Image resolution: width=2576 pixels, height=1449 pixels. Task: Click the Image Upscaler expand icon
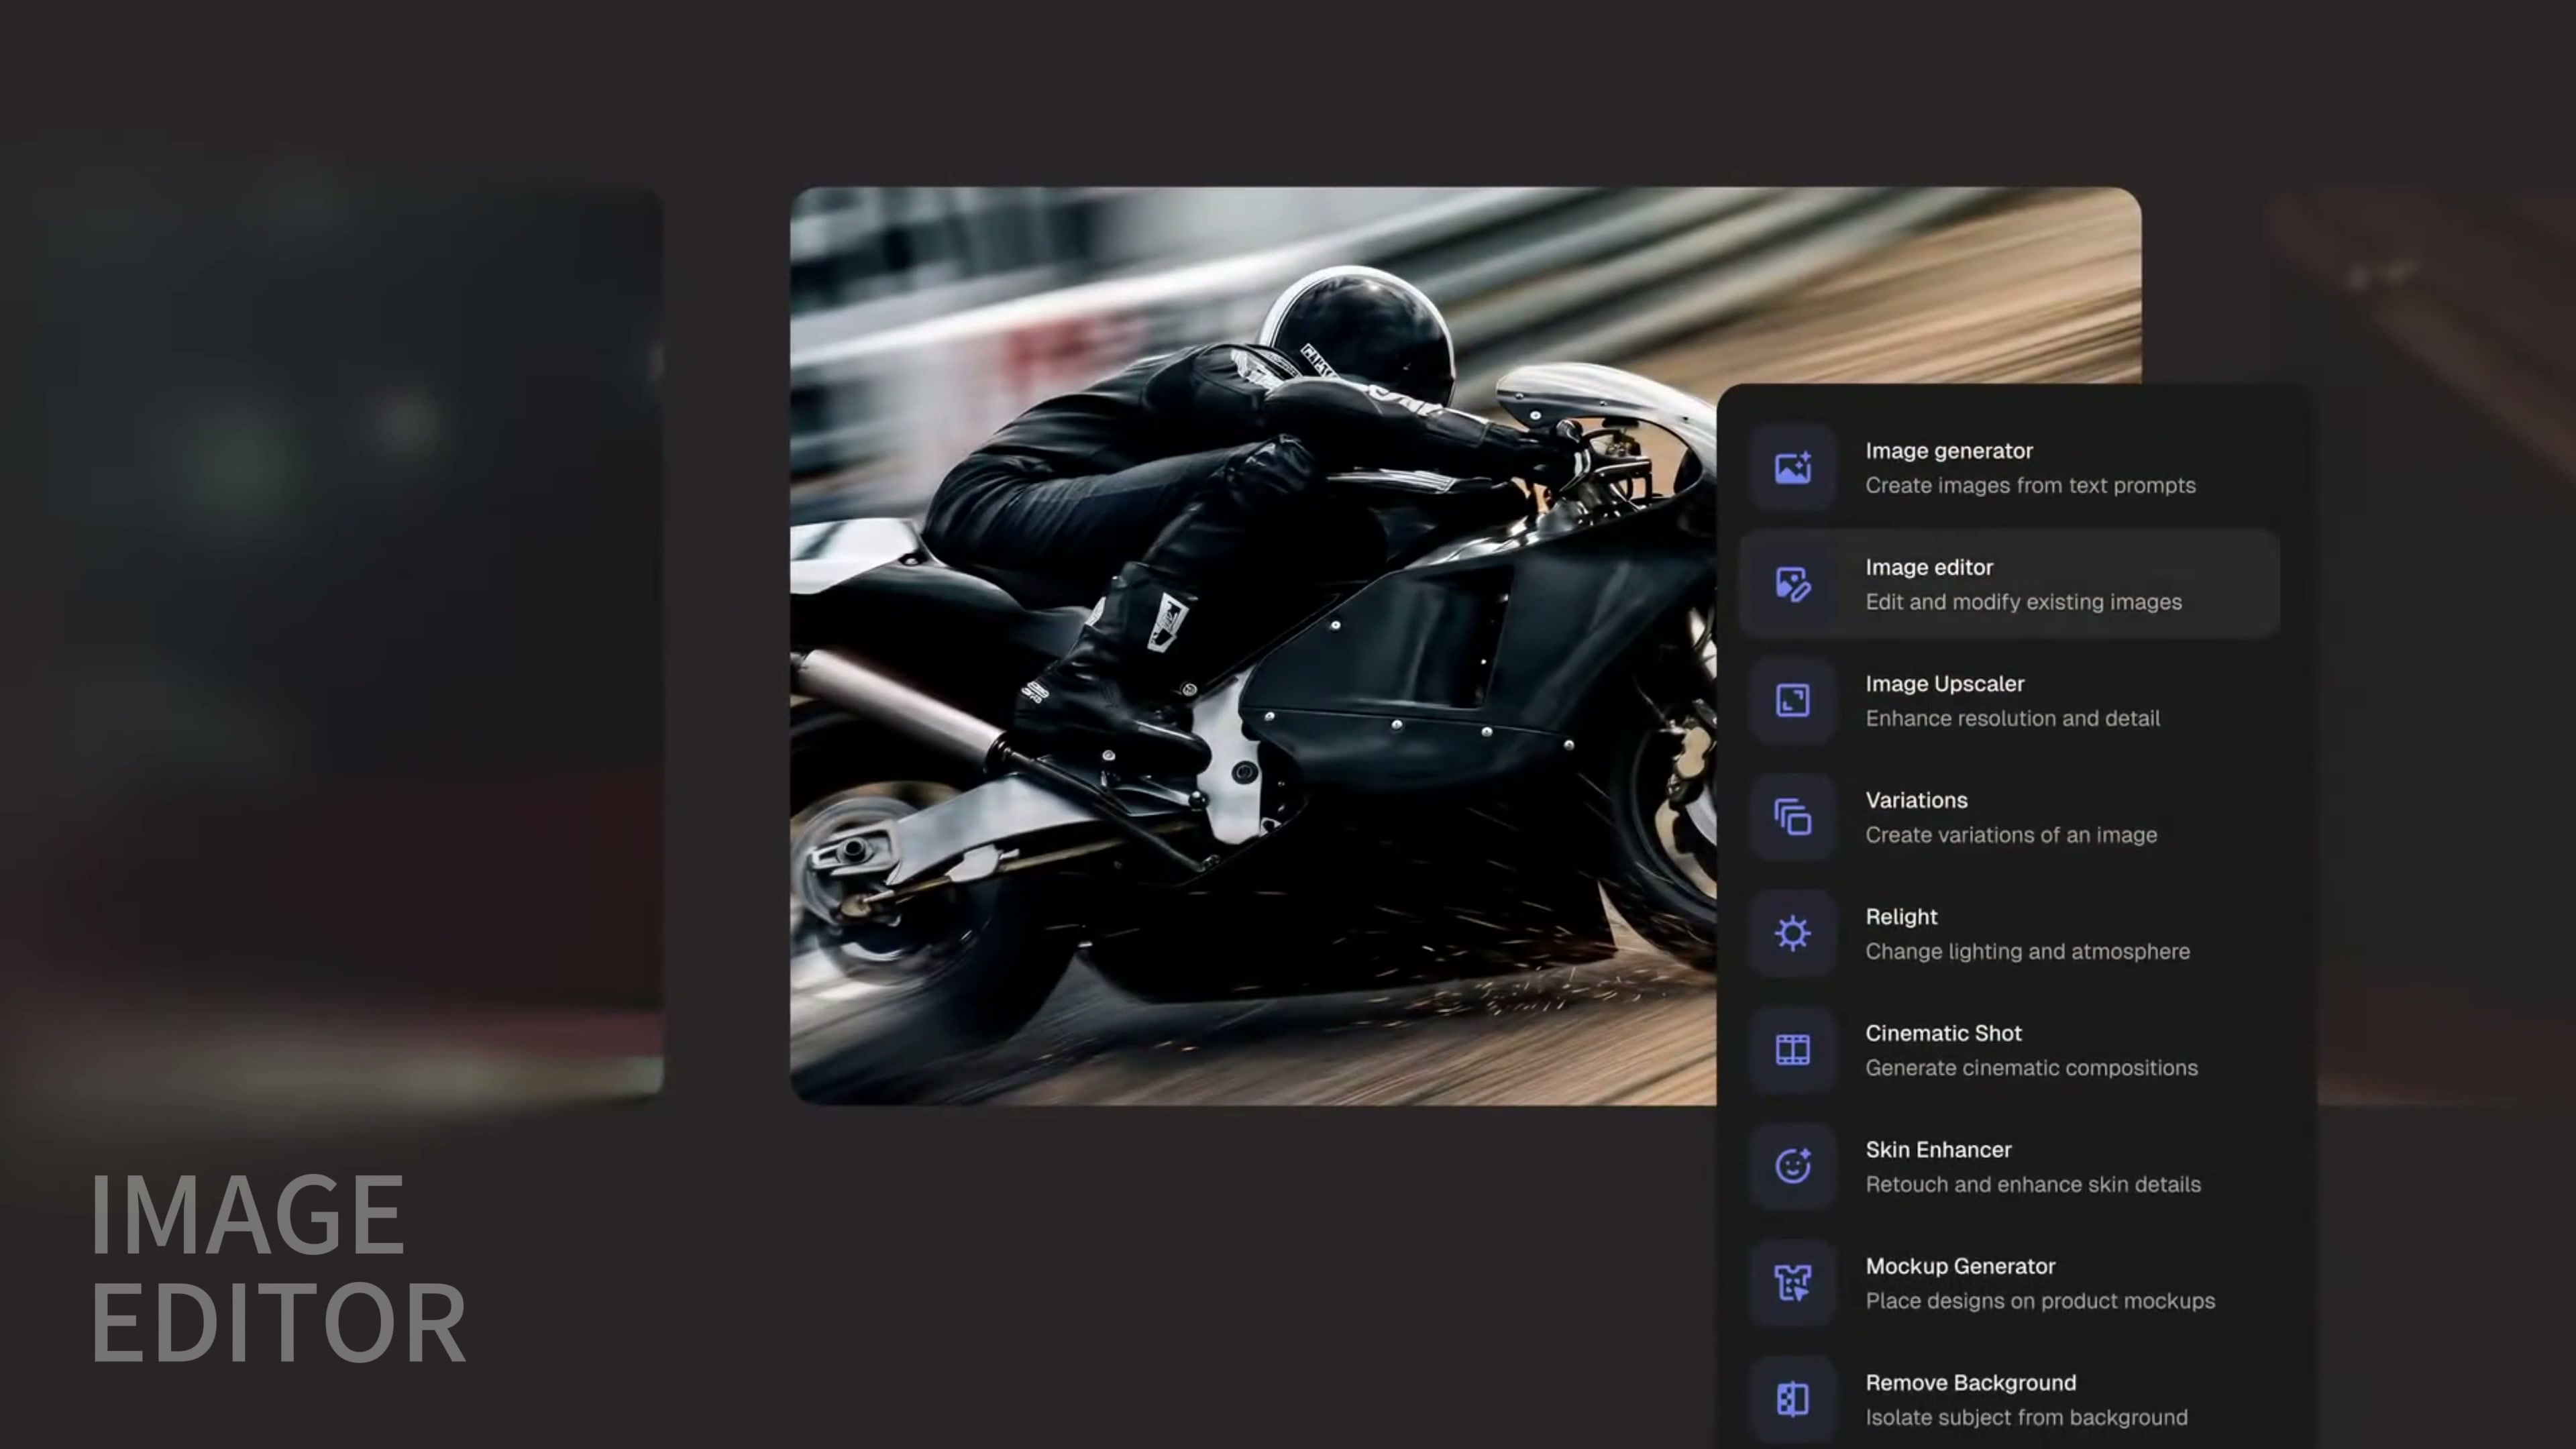click(x=1792, y=700)
